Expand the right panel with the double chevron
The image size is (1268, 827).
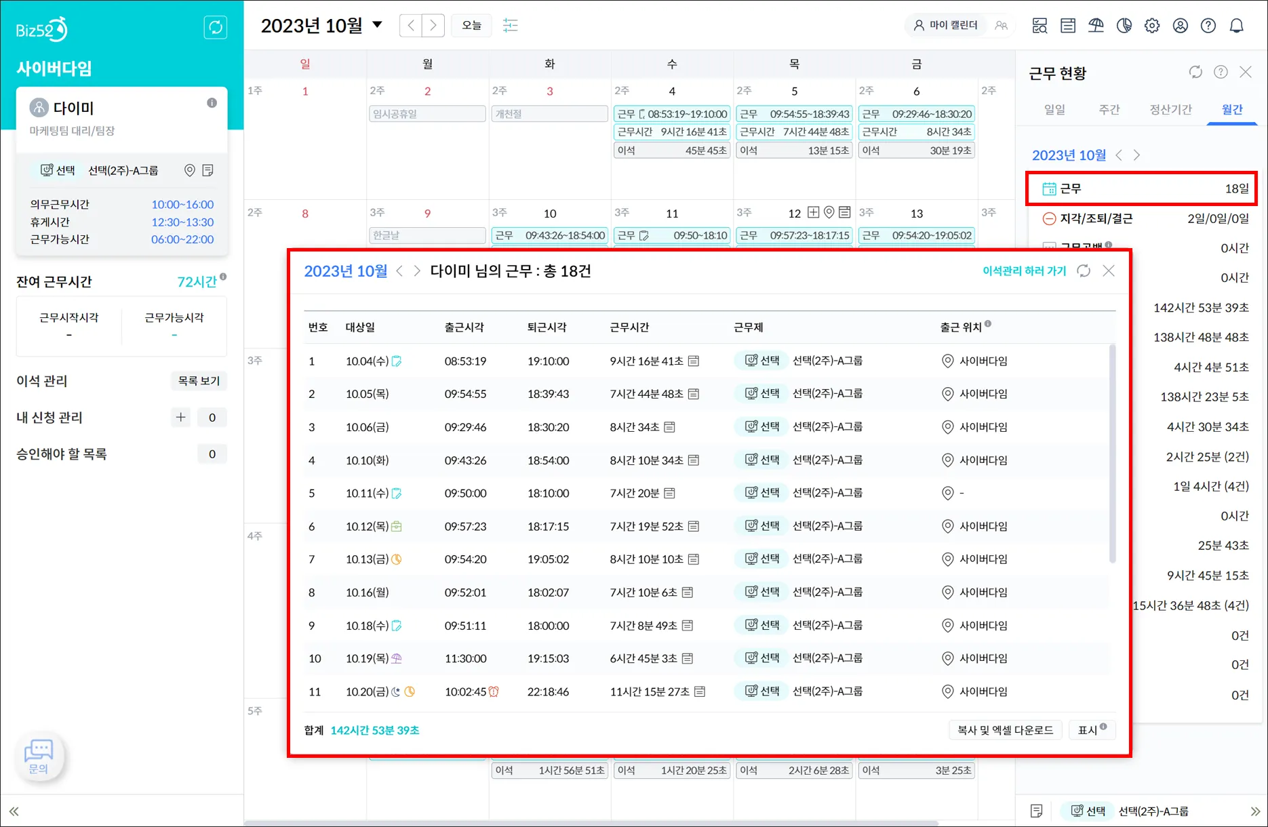pyautogui.click(x=1255, y=811)
